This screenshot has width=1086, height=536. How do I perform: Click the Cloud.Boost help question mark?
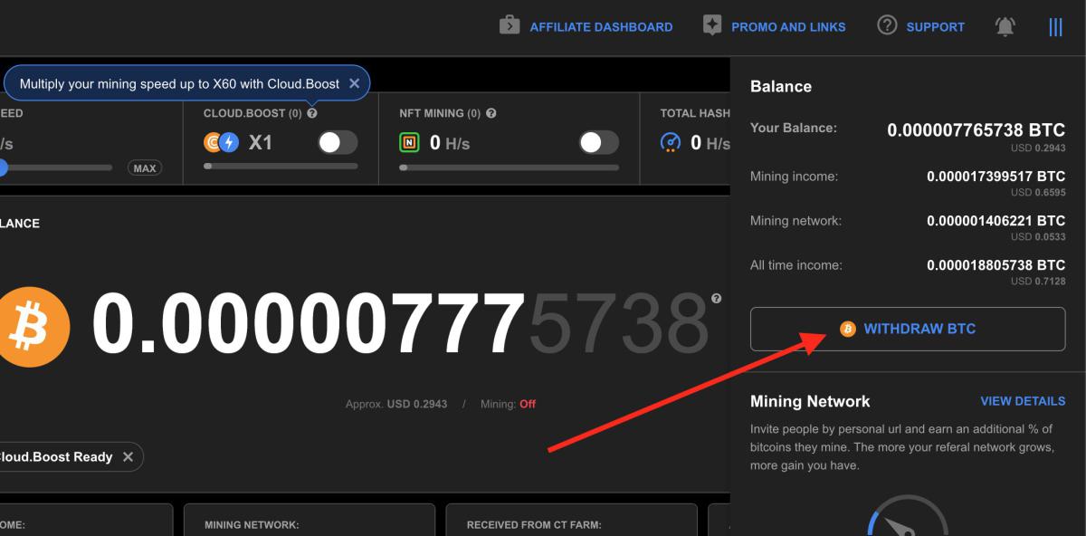click(312, 113)
